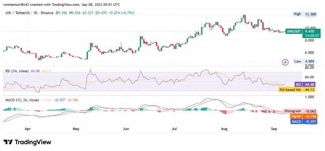Image resolution: width=325 pixels, height=151 pixels.
Task: Click the Aug label on time axis
Action: [224, 129]
